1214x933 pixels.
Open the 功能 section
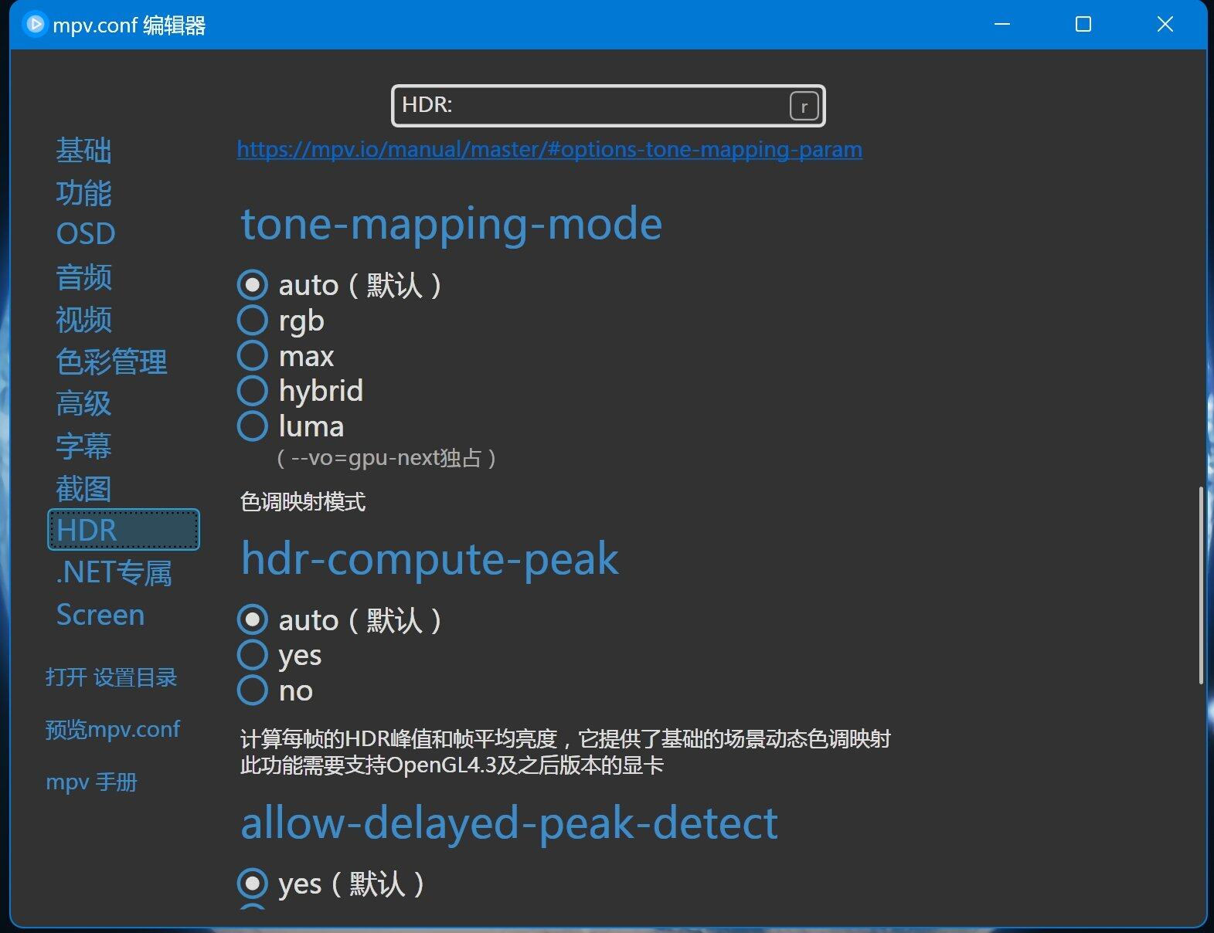click(x=83, y=192)
